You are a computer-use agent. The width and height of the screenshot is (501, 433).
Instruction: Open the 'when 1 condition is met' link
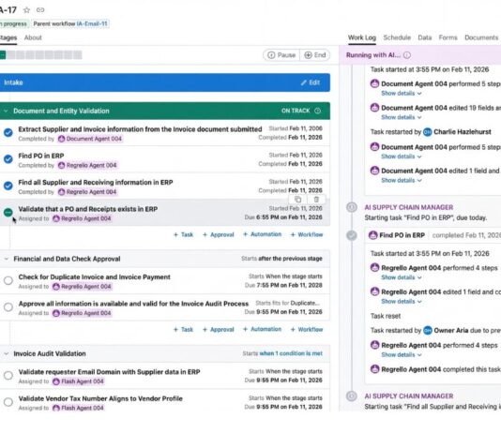coord(291,353)
